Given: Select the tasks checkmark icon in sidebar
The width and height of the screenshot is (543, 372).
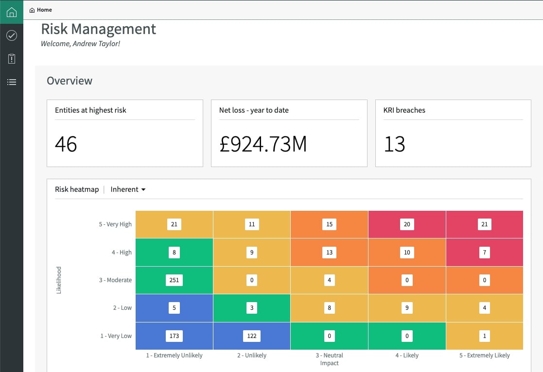Looking at the screenshot, I should pyautogui.click(x=12, y=35).
